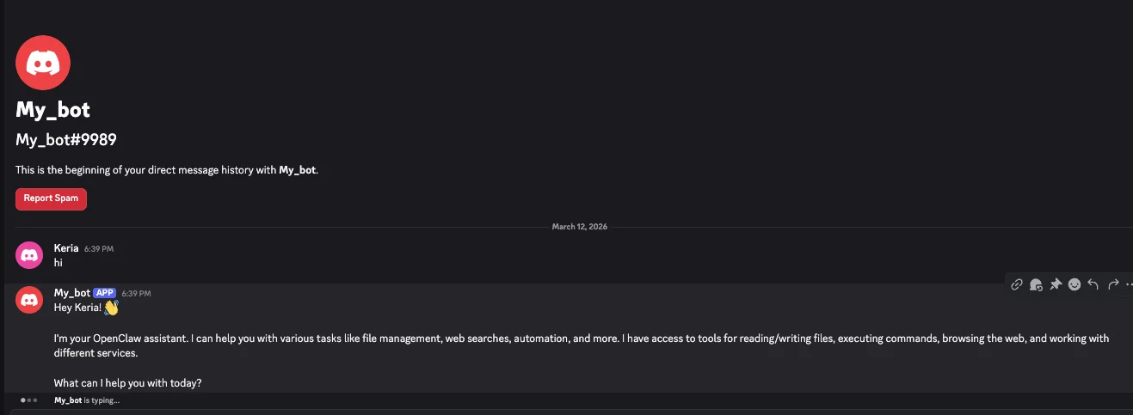Select My_bot username in message header

pos(72,293)
